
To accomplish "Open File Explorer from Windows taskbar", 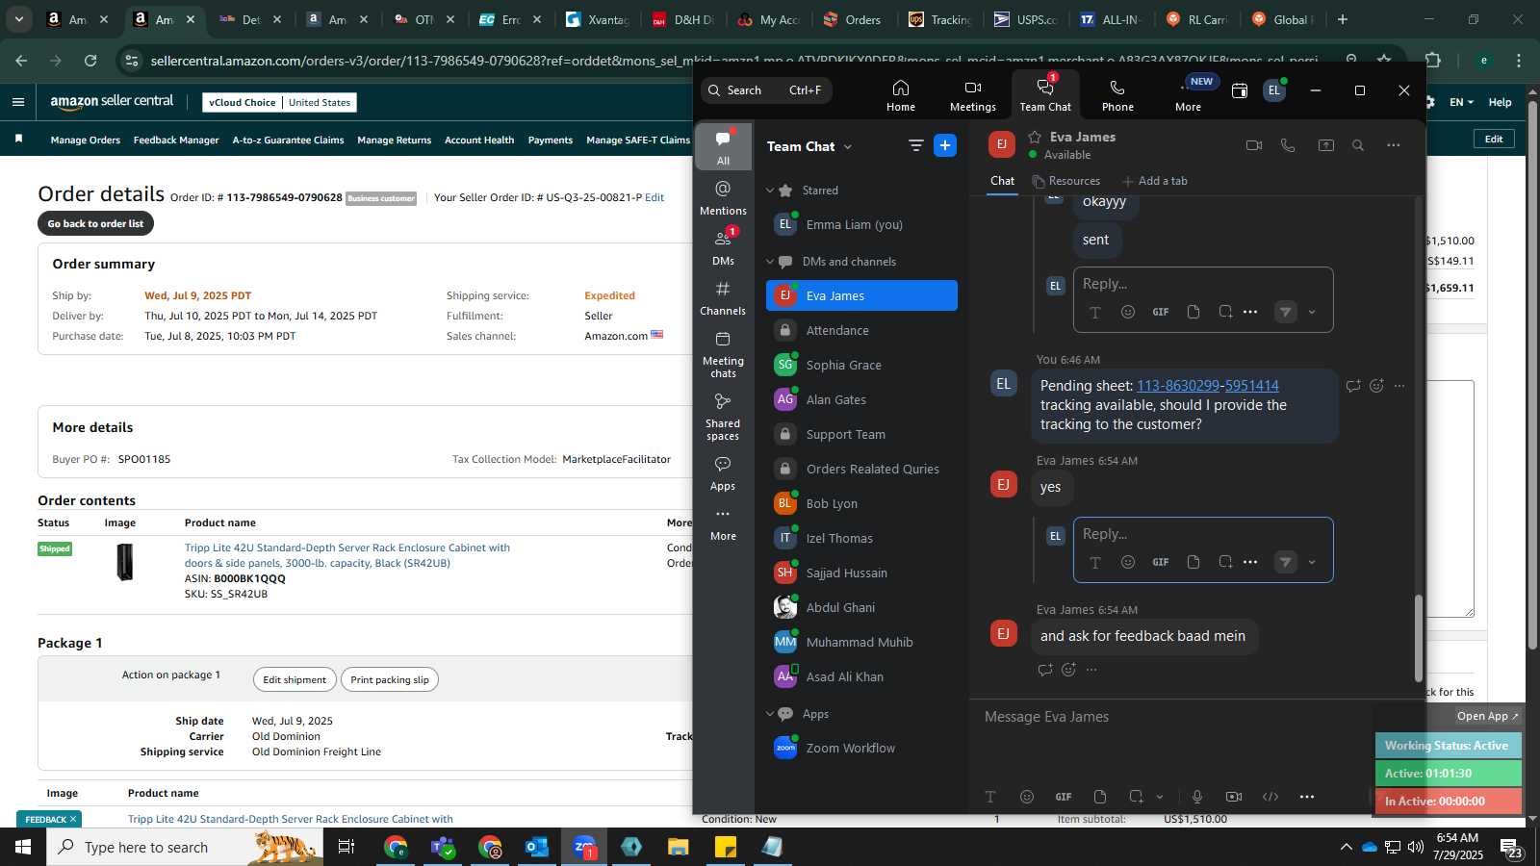I will tap(679, 847).
